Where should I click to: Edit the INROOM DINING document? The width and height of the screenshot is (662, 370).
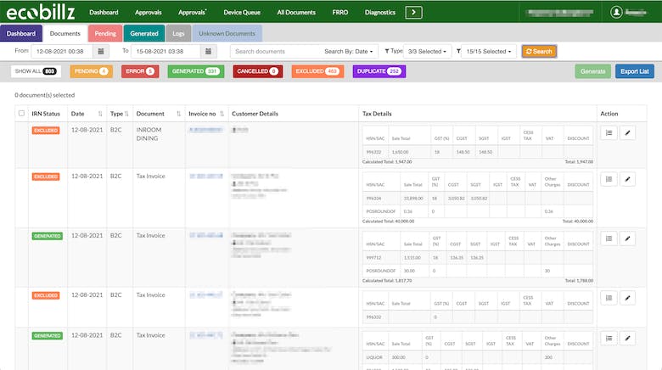[627, 132]
